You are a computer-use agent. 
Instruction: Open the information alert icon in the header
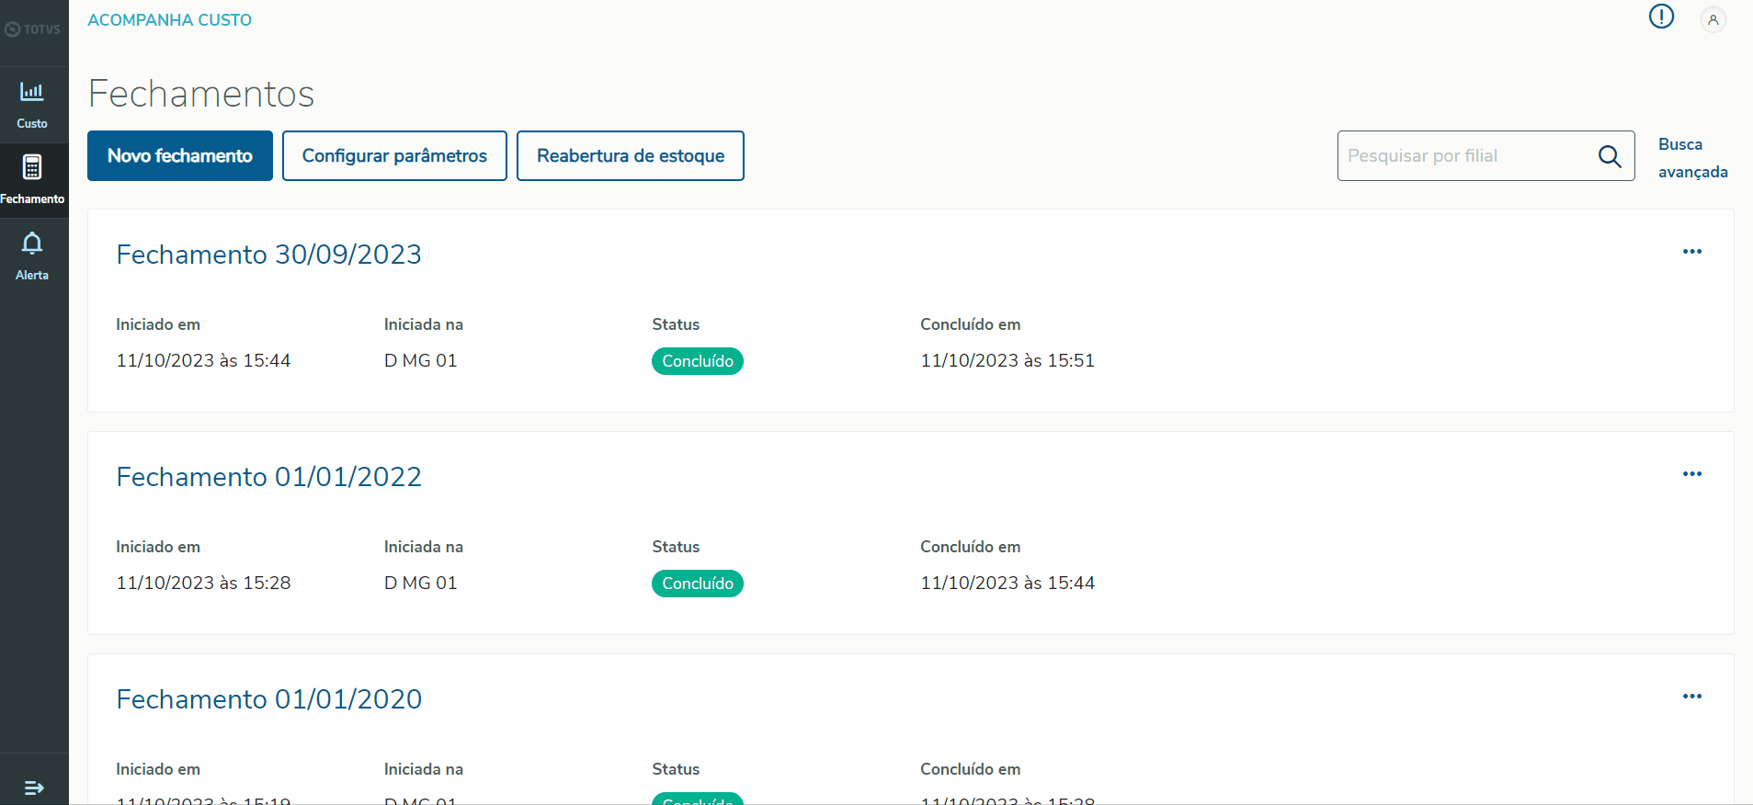coord(1661,17)
